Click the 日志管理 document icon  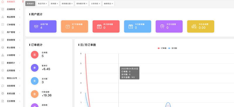tap(3, 101)
